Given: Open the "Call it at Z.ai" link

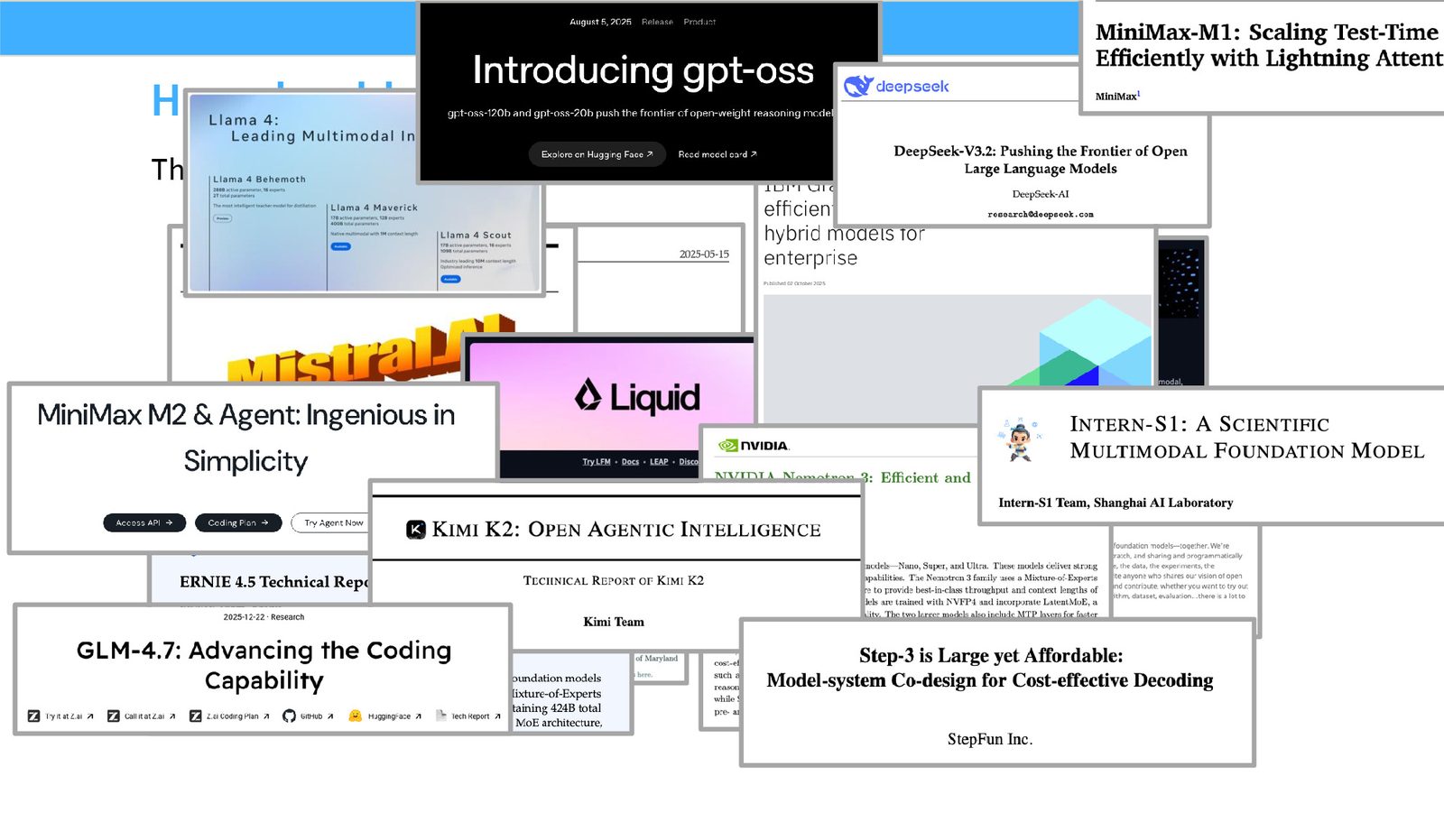Looking at the screenshot, I should 150,716.
